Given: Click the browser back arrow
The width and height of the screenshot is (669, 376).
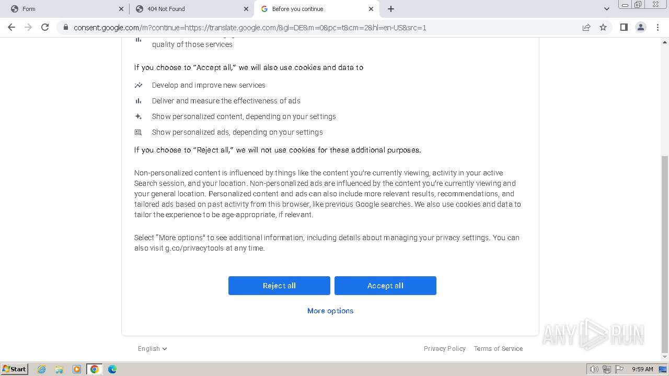Looking at the screenshot, I should tap(11, 27).
